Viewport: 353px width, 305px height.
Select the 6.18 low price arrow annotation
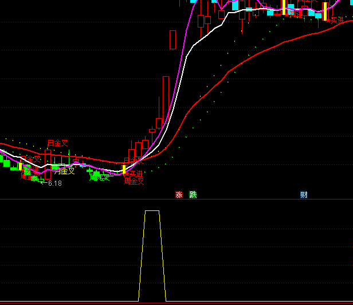(51, 183)
